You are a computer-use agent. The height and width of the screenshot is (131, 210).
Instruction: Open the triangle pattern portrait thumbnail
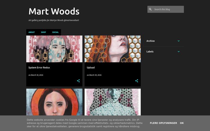(113, 102)
